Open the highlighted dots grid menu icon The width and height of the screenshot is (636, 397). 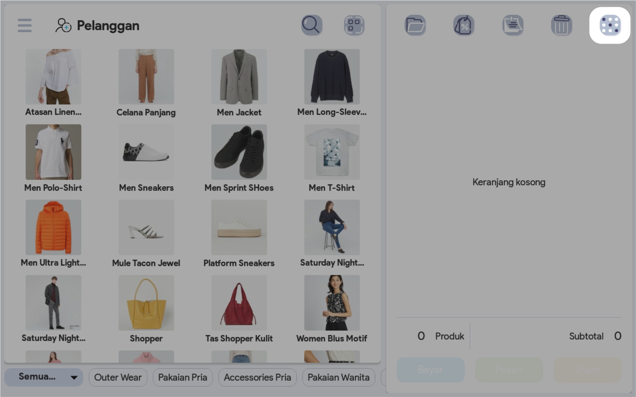point(610,25)
